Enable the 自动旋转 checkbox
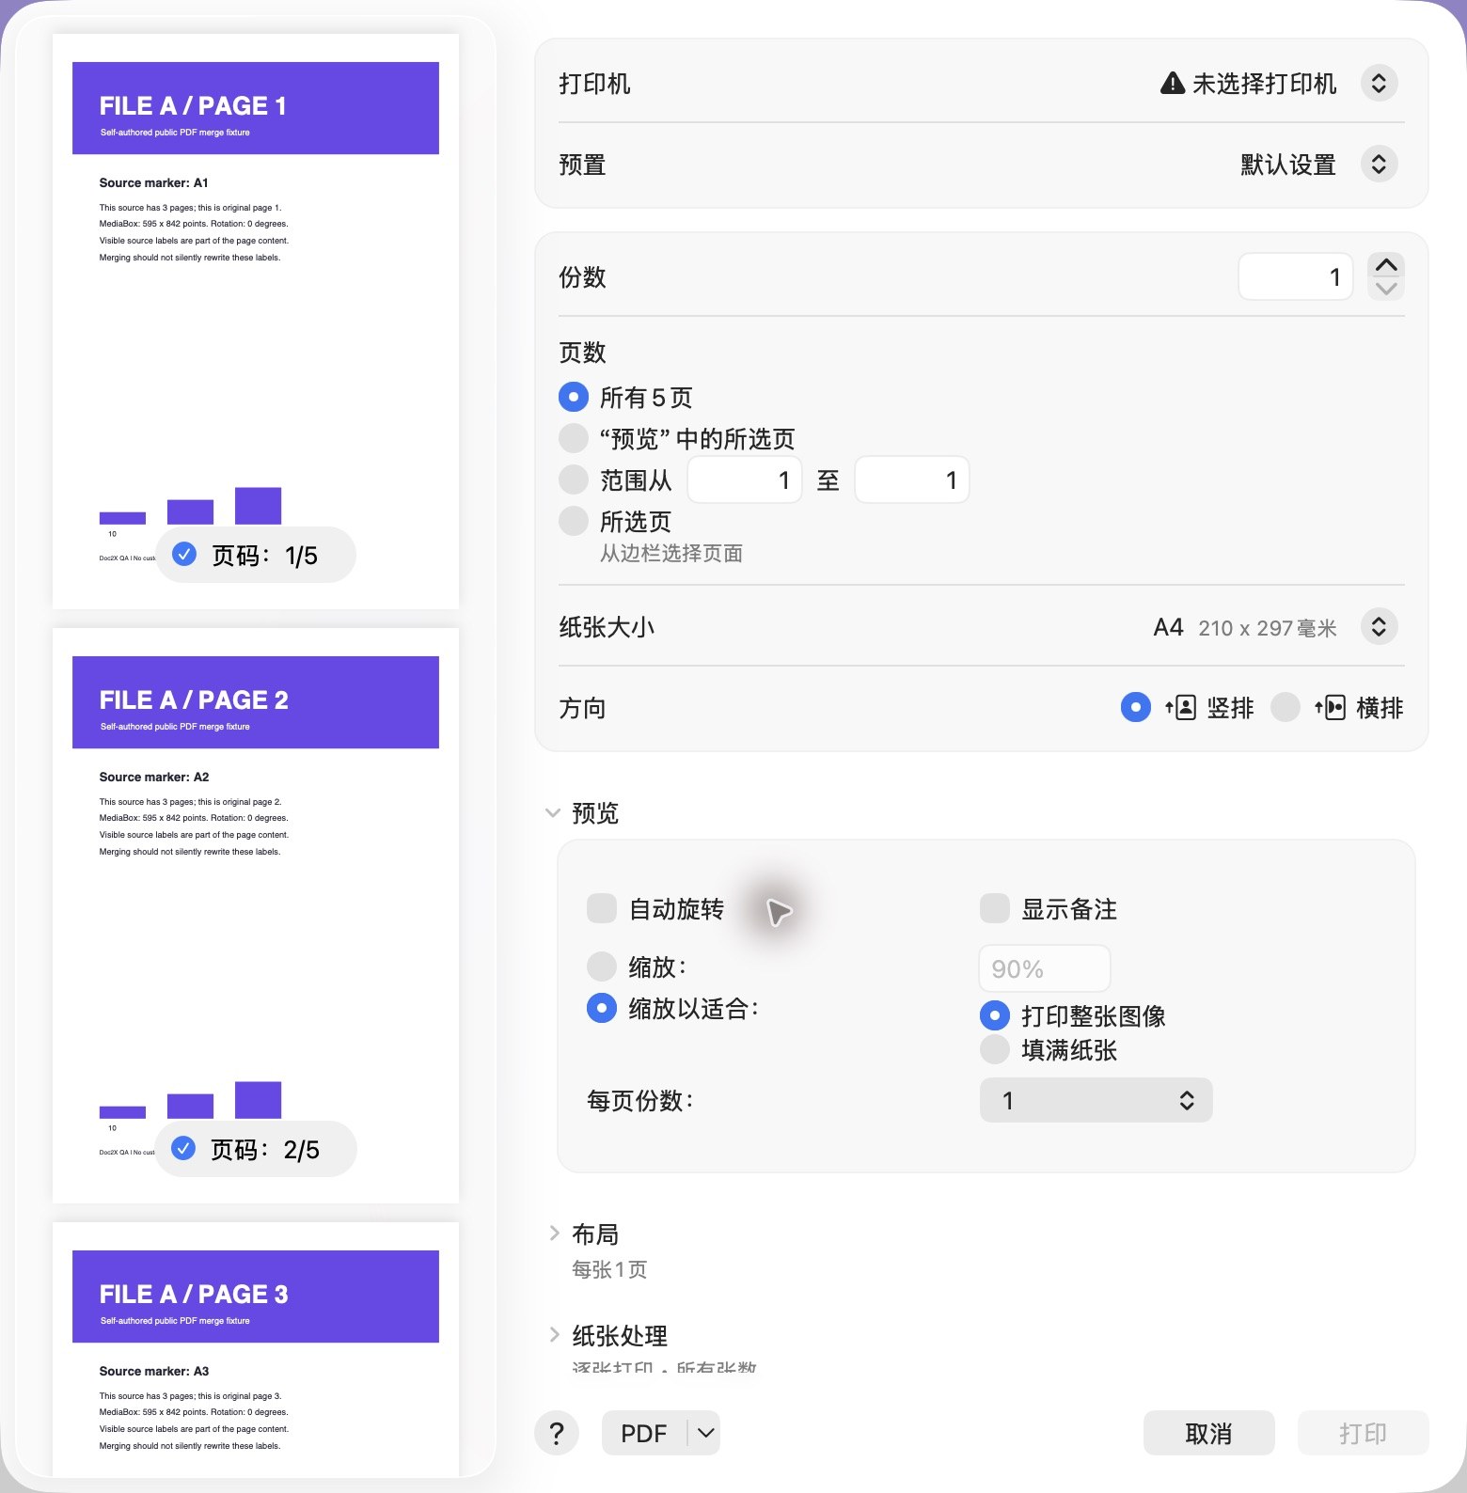The width and height of the screenshot is (1467, 1493). (602, 908)
